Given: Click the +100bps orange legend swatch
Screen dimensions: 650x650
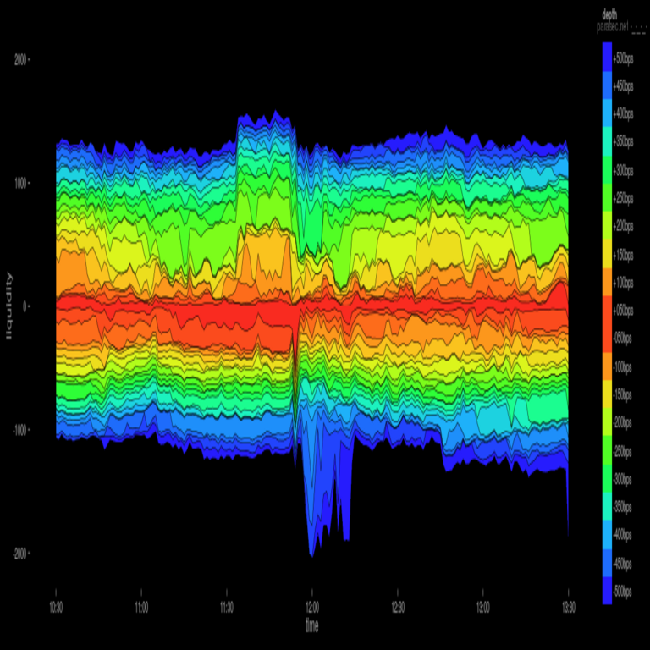Looking at the screenshot, I should 607,281.
